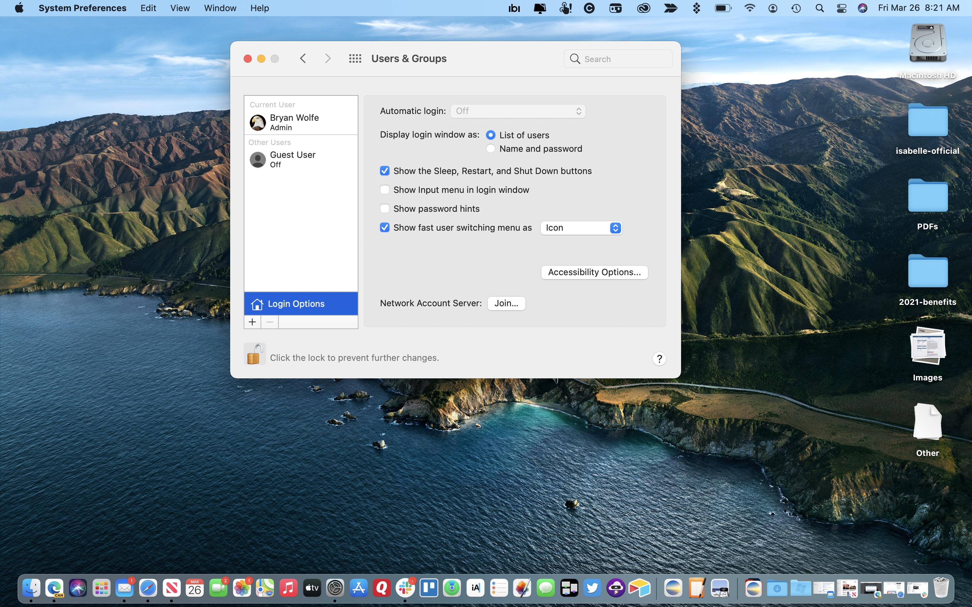
Task: Open Apple TV app in Dock
Action: [x=312, y=588]
